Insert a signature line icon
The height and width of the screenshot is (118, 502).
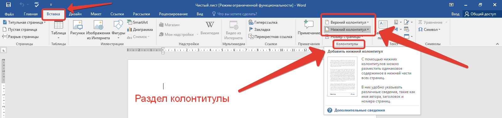[x=407, y=22]
